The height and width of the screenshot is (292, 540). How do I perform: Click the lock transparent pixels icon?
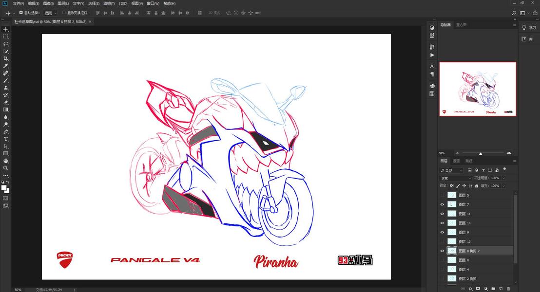(x=452, y=186)
